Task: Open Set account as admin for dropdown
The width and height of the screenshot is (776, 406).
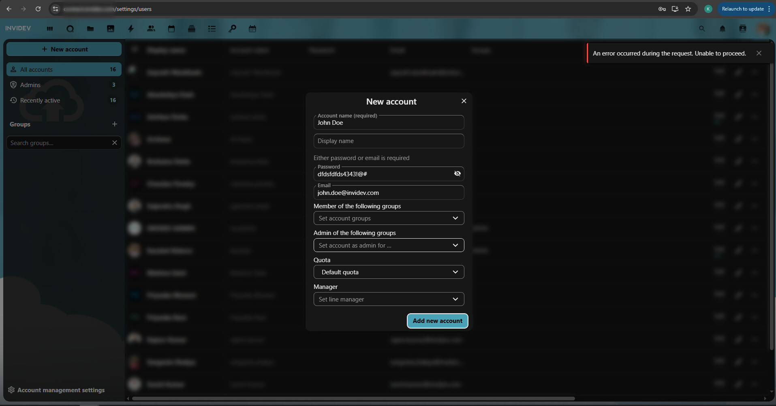Action: [x=389, y=246]
